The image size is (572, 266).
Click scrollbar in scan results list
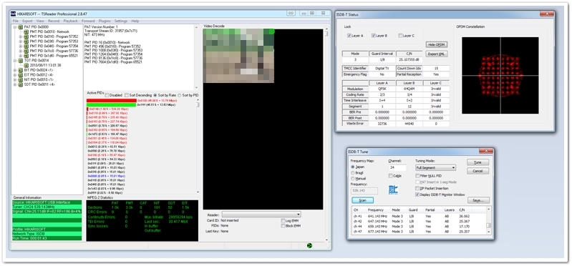click(x=488, y=220)
